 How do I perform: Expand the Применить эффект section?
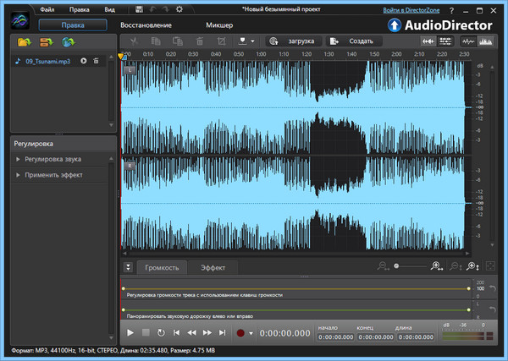54,174
